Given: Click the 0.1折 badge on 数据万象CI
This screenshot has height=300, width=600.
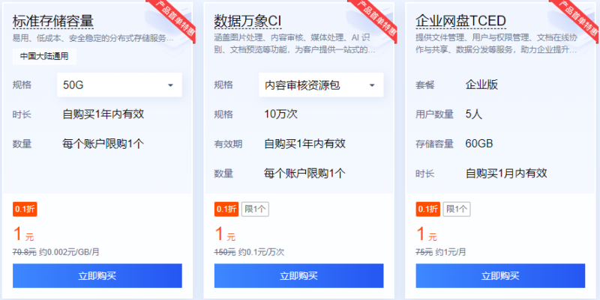Looking at the screenshot, I should click(226, 209).
